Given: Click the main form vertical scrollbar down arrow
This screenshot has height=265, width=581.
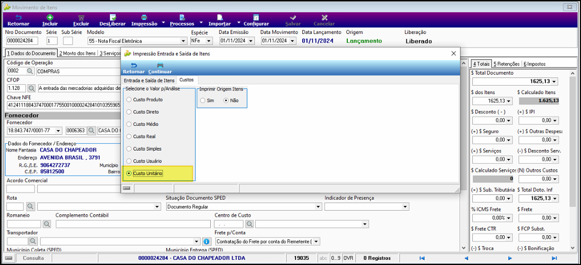Looking at the screenshot, I should (x=463, y=248).
